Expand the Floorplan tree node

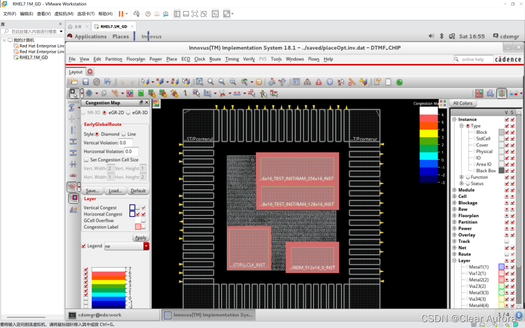point(454,216)
